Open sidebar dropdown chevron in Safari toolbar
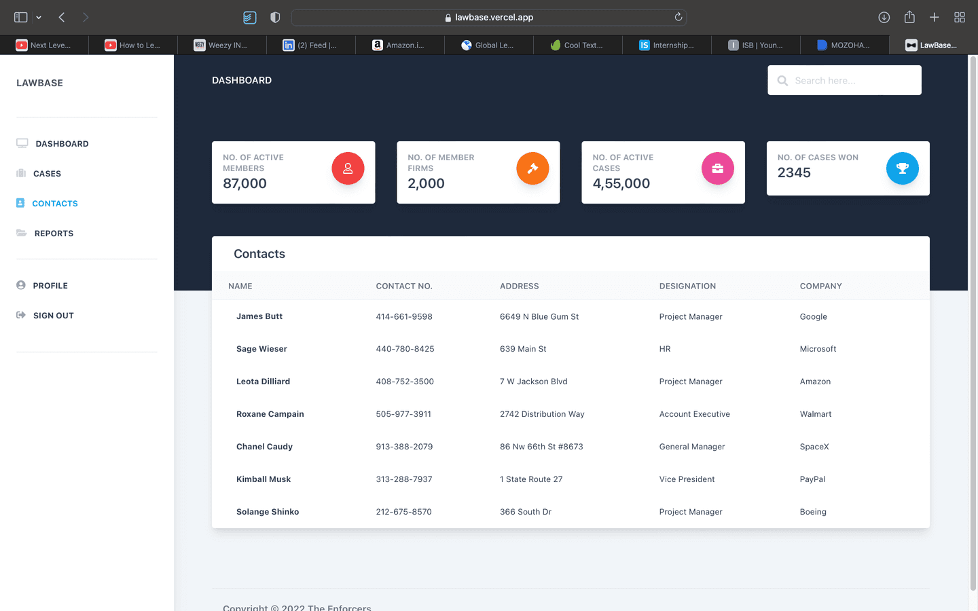Image resolution: width=978 pixels, height=611 pixels. point(39,17)
